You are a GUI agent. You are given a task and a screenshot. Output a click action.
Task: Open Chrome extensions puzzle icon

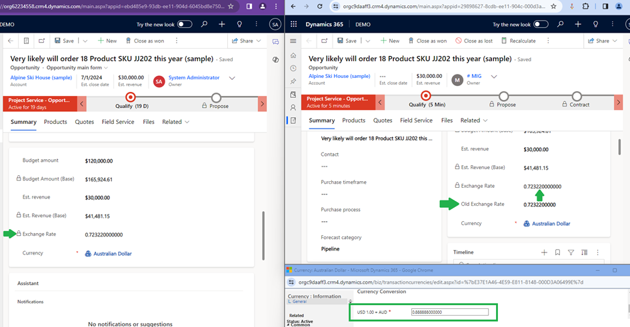click(585, 6)
